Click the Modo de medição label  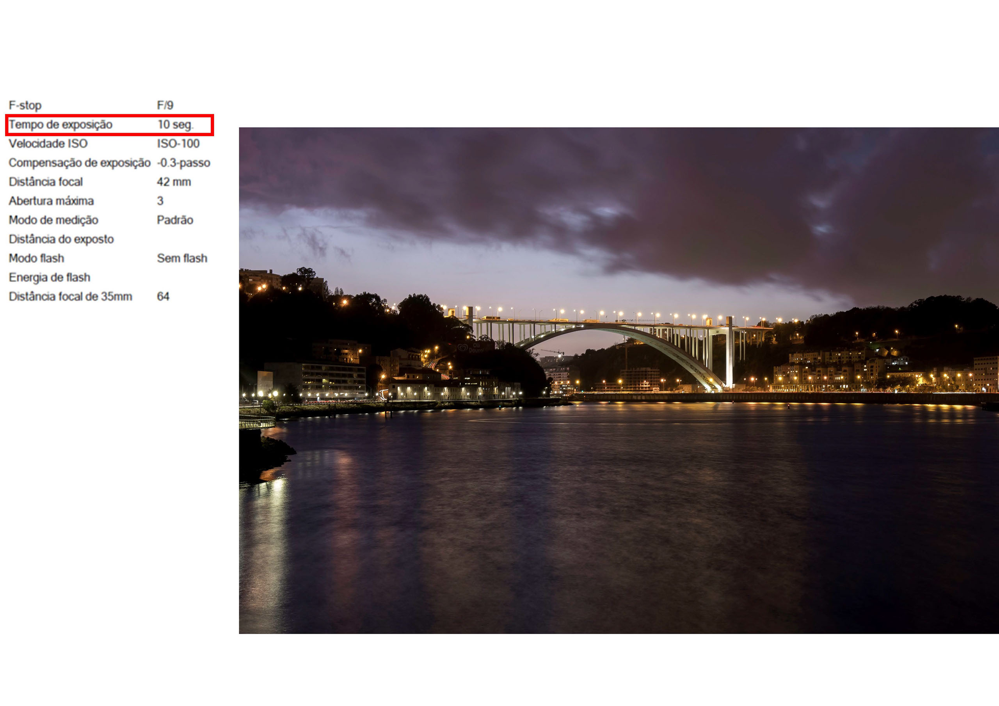(53, 220)
